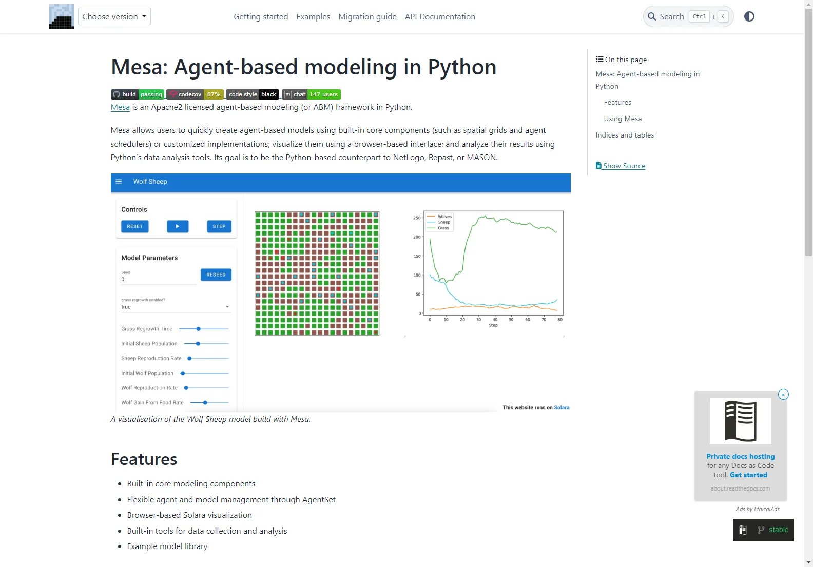Click the Show Source link

pos(621,166)
